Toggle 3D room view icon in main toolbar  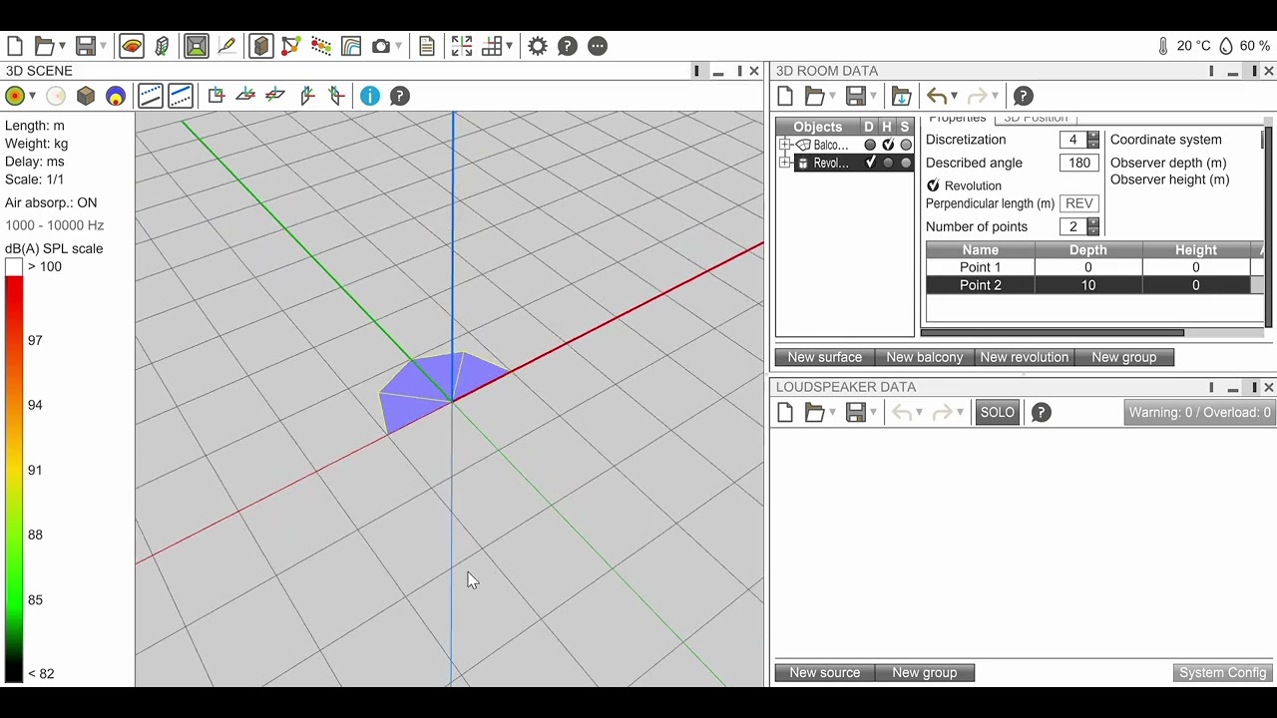coord(197,46)
